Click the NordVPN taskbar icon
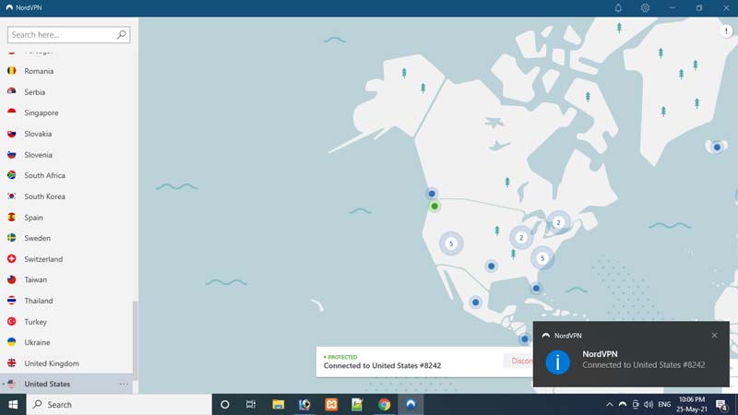 pyautogui.click(x=411, y=405)
